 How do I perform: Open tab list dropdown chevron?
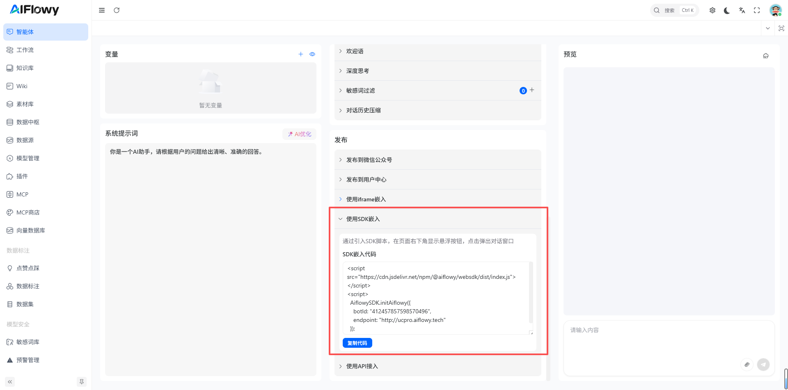(x=768, y=28)
